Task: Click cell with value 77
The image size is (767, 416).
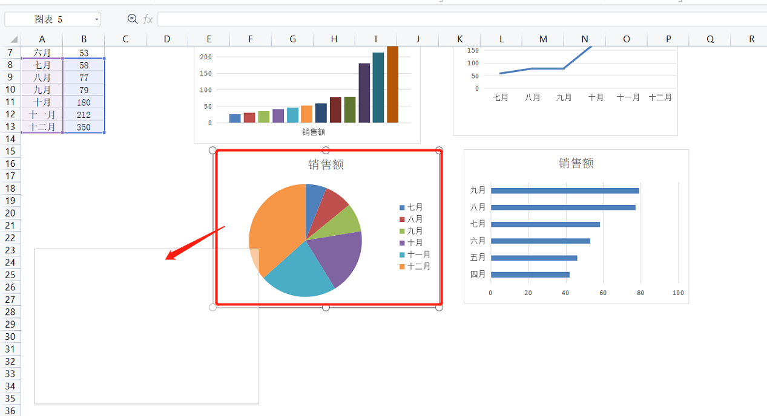Action: point(84,77)
